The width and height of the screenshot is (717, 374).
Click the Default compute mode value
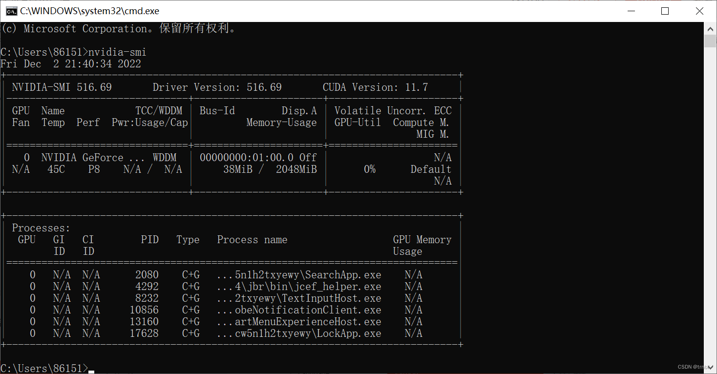tap(431, 169)
